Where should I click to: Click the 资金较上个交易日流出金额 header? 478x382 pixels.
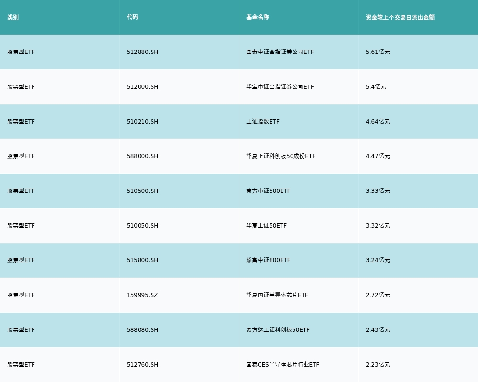[400, 17]
